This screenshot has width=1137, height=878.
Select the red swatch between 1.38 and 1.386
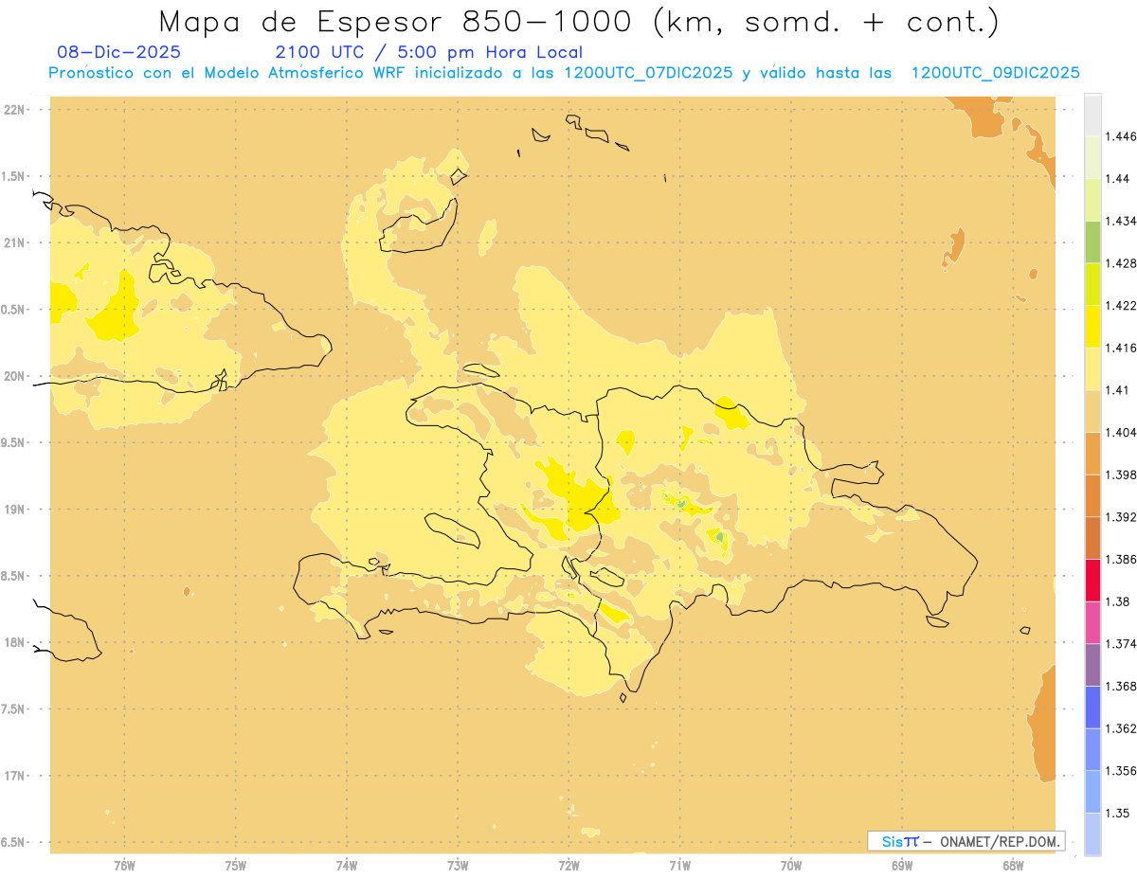point(1092,581)
